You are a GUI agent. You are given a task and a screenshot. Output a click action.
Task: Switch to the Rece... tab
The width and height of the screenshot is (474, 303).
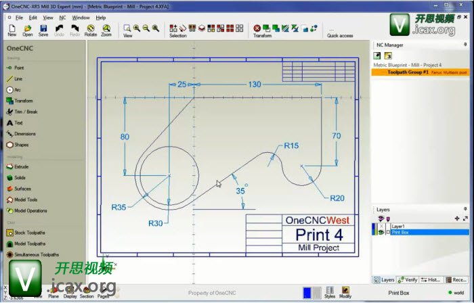point(456,280)
